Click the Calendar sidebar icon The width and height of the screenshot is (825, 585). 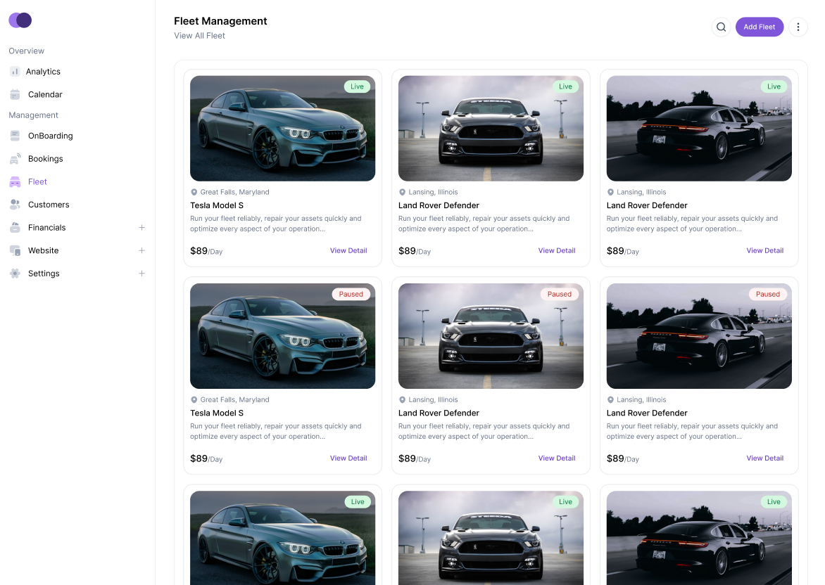pos(15,95)
